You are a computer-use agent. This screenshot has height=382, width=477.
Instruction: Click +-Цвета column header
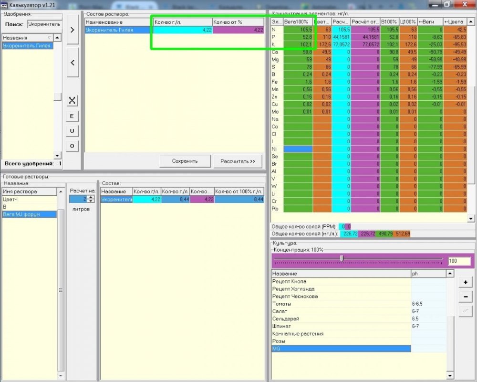pos(455,22)
